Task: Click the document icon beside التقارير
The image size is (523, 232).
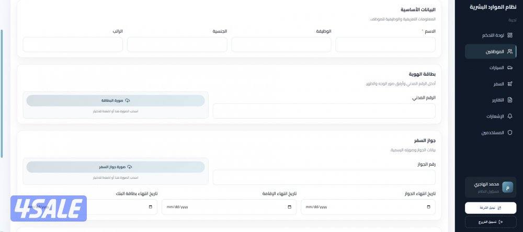Action: pyautogui.click(x=510, y=100)
